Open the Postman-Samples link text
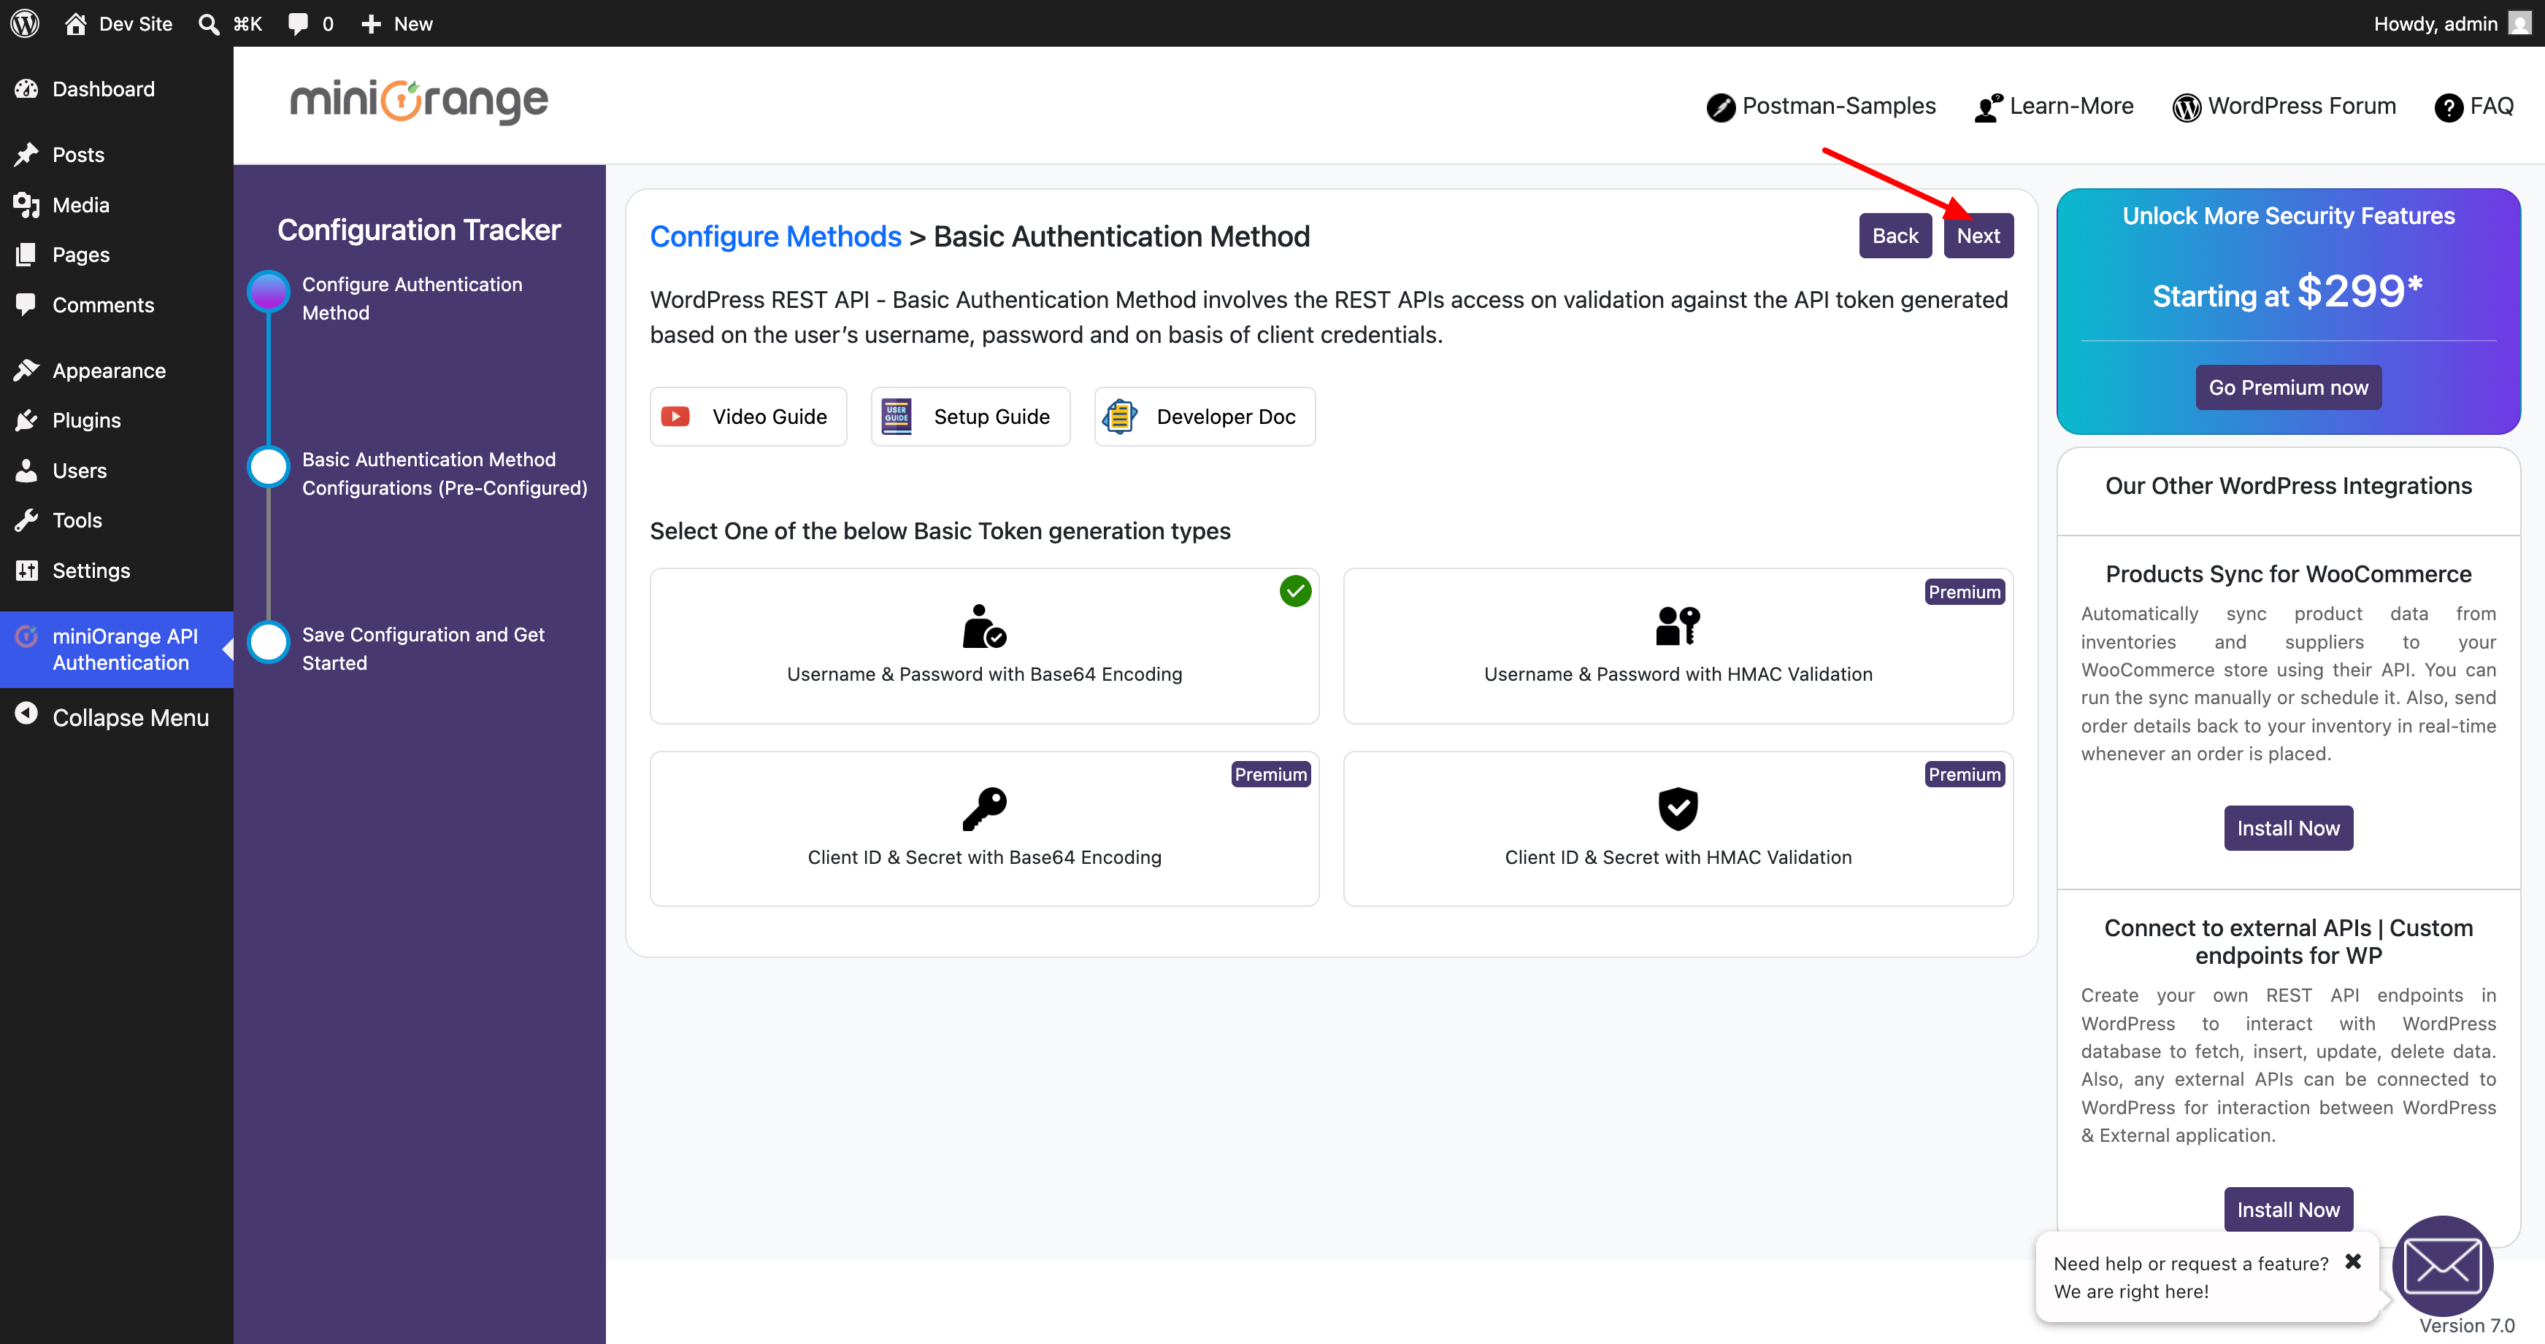Screen dimensions: 2545x1344 tap(1838, 106)
